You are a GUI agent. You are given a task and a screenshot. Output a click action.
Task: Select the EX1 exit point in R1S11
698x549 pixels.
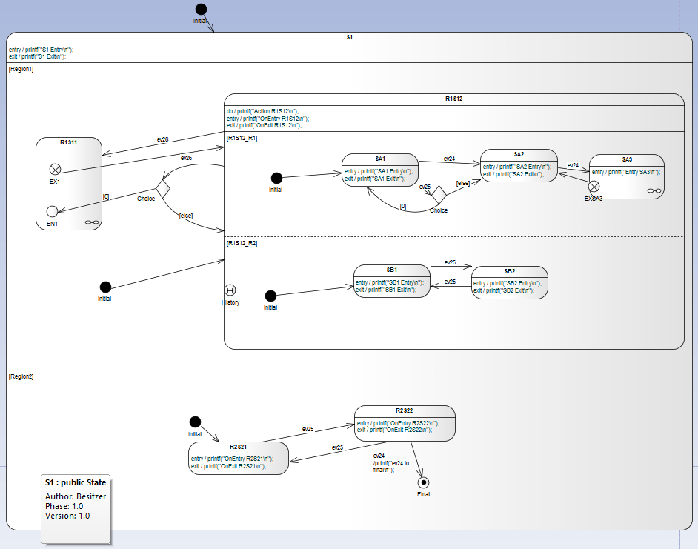(54, 169)
